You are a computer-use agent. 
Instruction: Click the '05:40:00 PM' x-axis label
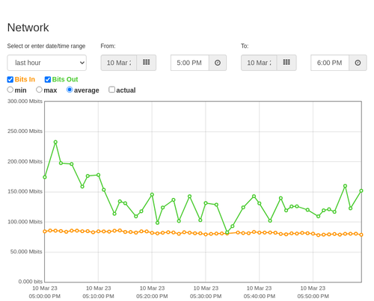[x=260, y=297]
